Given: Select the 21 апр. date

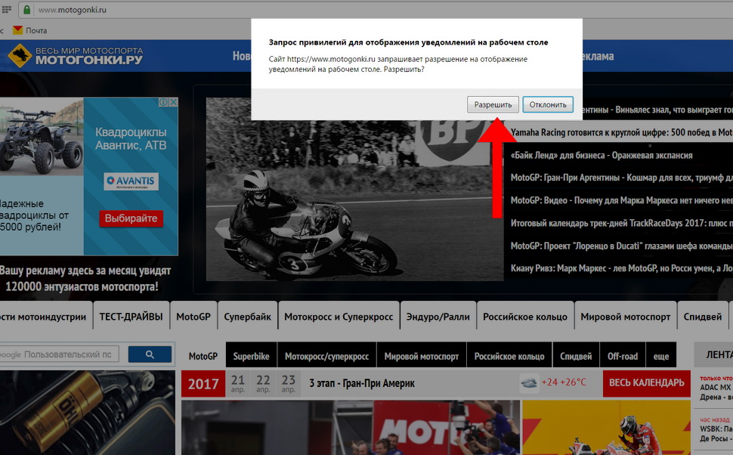Looking at the screenshot, I should [238, 383].
